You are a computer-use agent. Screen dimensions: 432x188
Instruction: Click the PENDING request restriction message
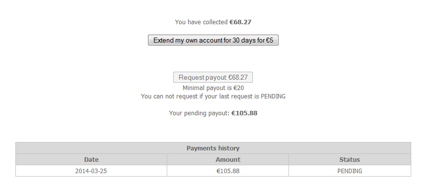point(213,96)
